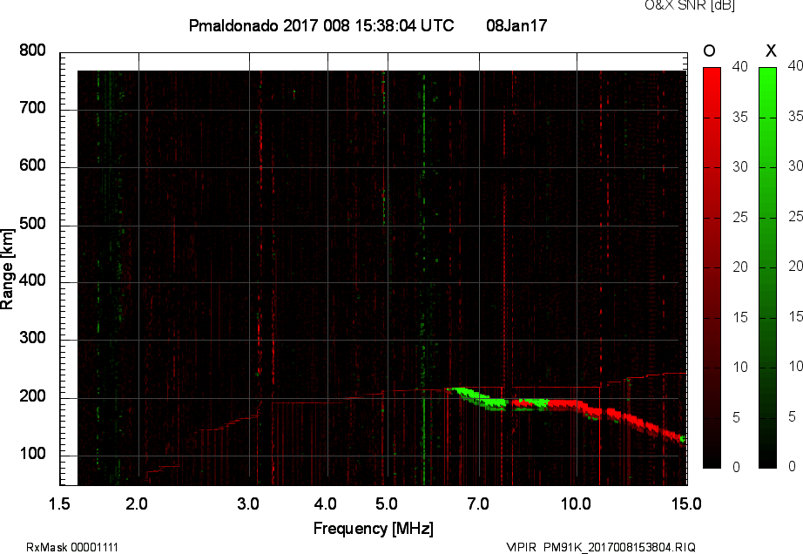
Task: Click the O scale label '25'
Action: pos(740,218)
